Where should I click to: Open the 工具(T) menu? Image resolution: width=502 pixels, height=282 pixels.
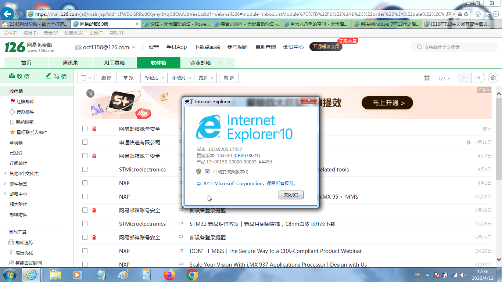(96, 33)
